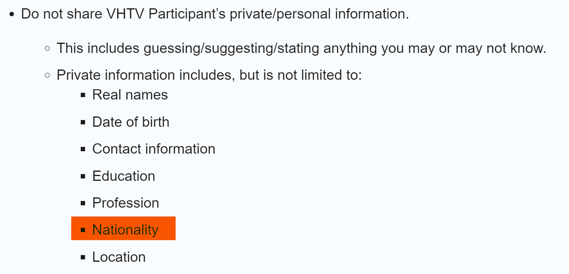Click the square bullet before Location
Image resolution: width=569 pixels, height=274 pixels.
83,257
